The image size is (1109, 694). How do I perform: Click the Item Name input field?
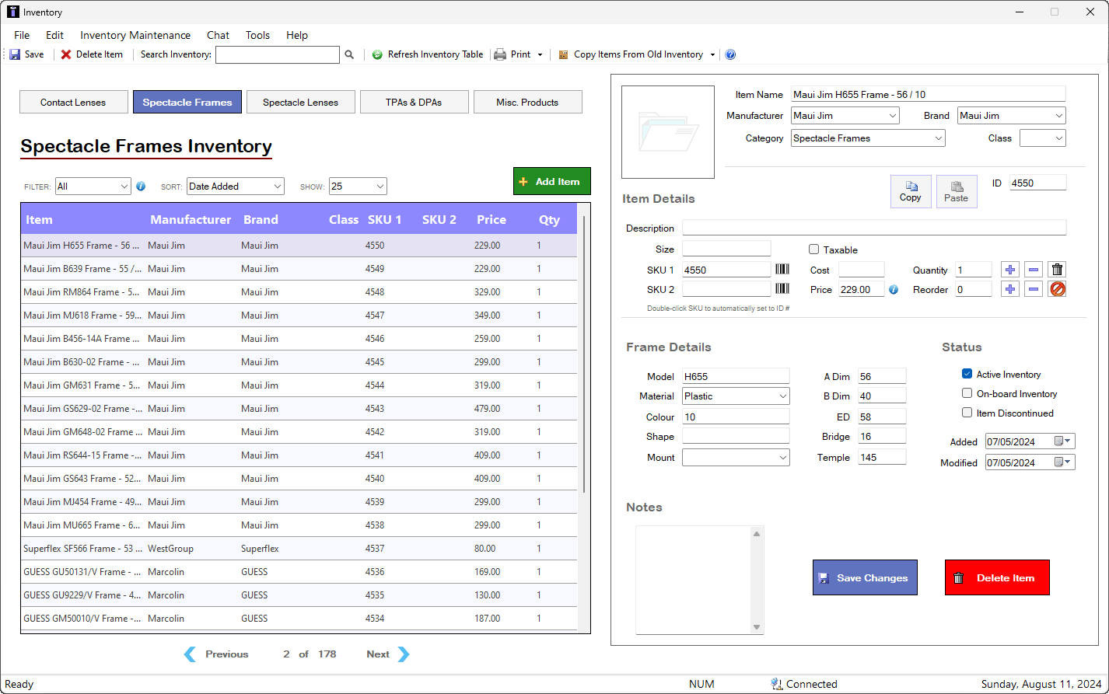[928, 94]
